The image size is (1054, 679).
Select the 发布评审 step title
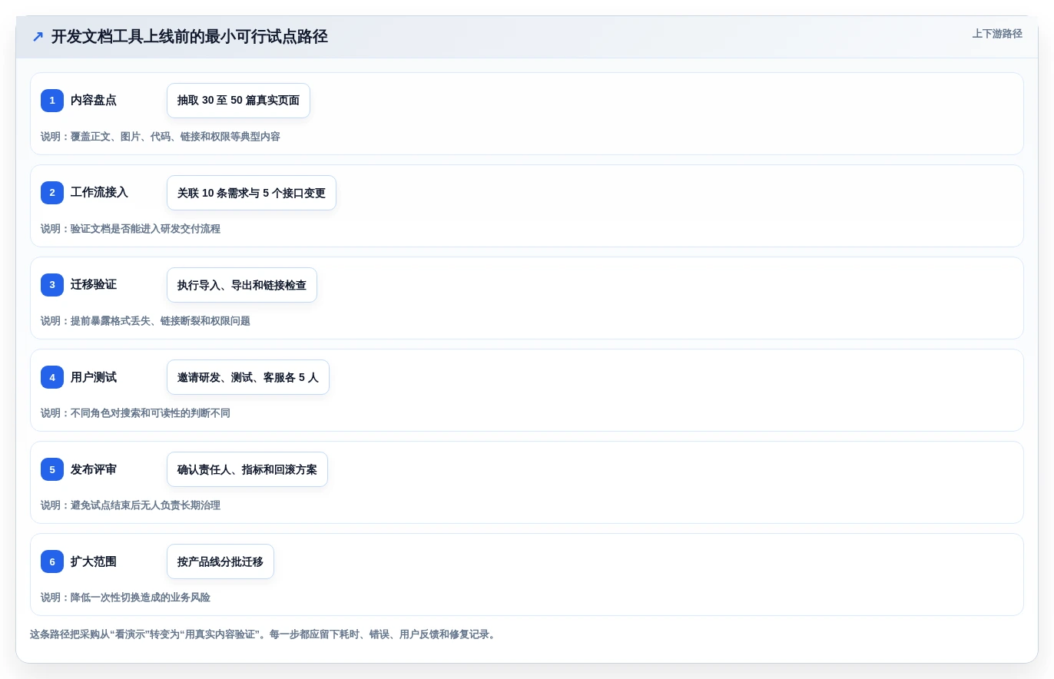[x=94, y=469]
